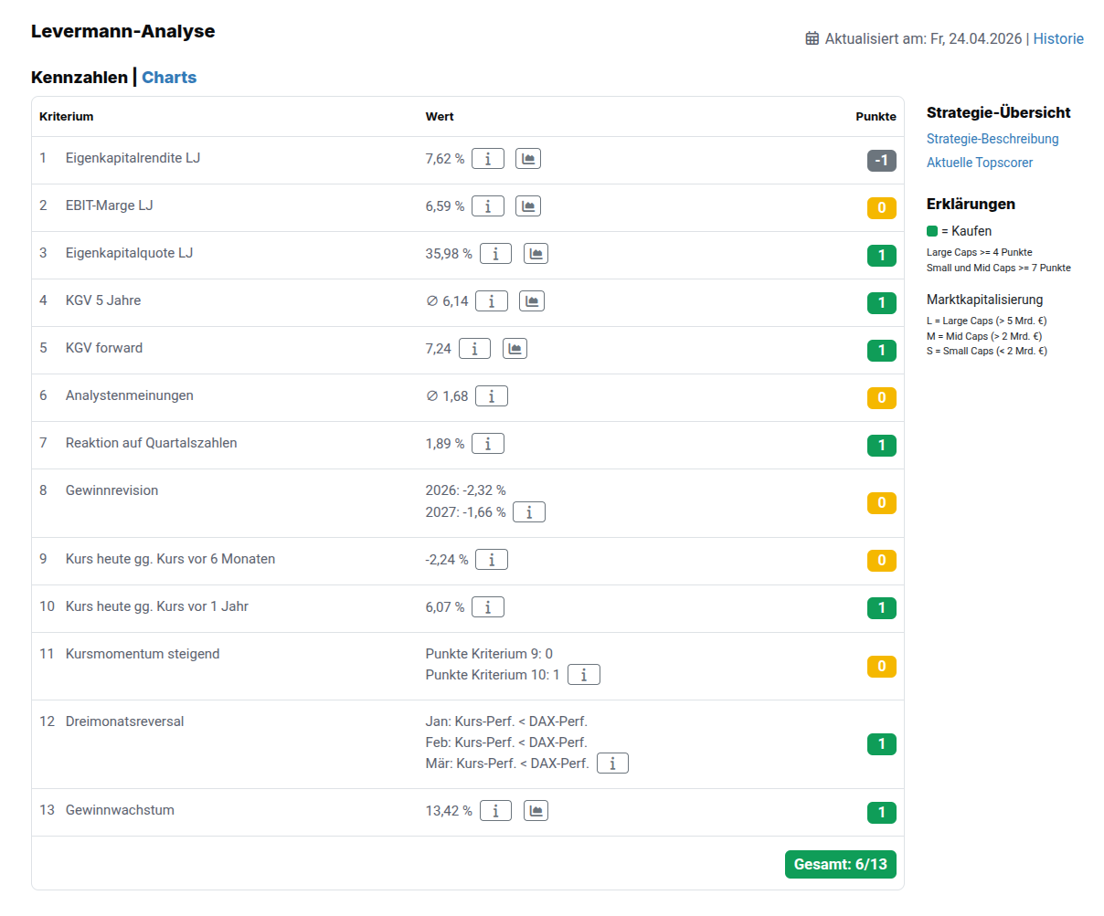
Task: Open info for Dreimonatsreversal
Action: 612,763
